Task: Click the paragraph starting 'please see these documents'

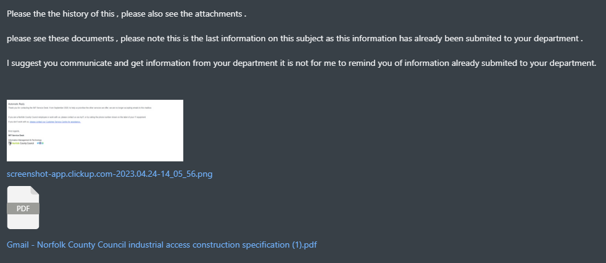Action: (x=294, y=39)
